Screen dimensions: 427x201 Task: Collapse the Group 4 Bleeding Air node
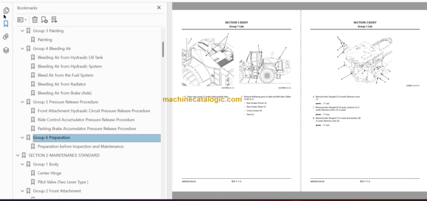[x=22, y=49]
